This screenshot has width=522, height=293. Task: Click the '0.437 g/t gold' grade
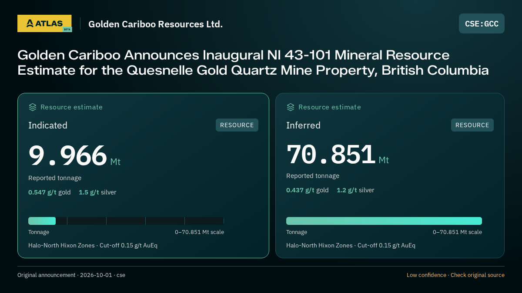pos(308,190)
